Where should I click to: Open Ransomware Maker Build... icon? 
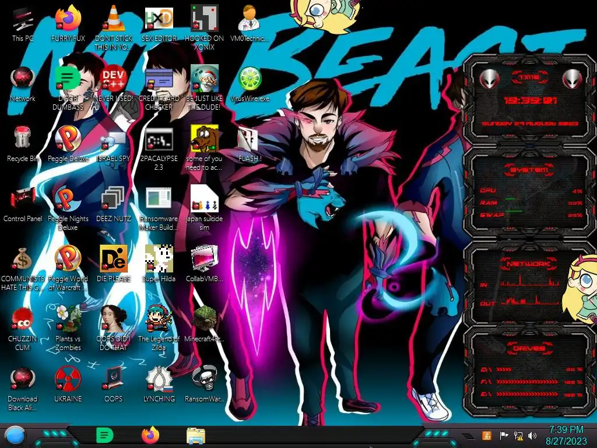pyautogui.click(x=159, y=208)
